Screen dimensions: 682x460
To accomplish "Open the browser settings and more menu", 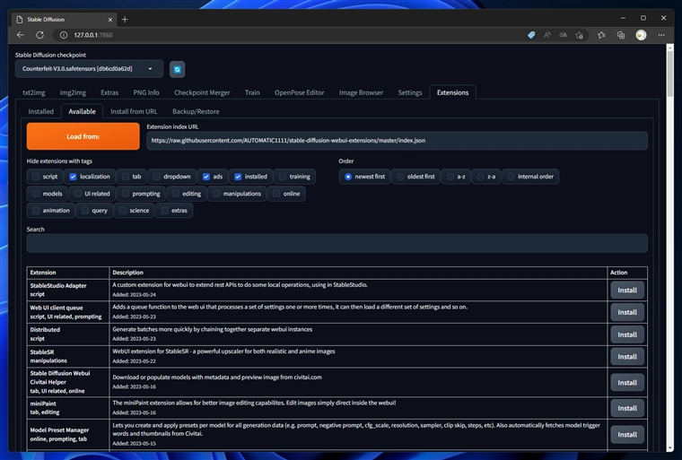I will [661, 35].
